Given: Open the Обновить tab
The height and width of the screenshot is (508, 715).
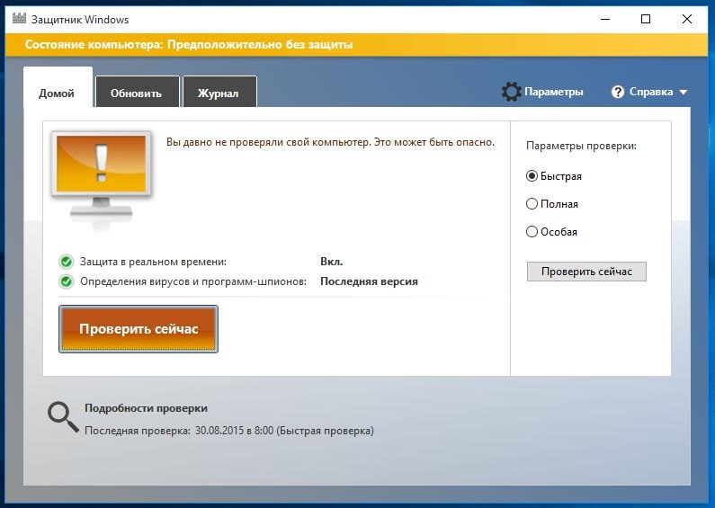Looking at the screenshot, I should click(138, 92).
